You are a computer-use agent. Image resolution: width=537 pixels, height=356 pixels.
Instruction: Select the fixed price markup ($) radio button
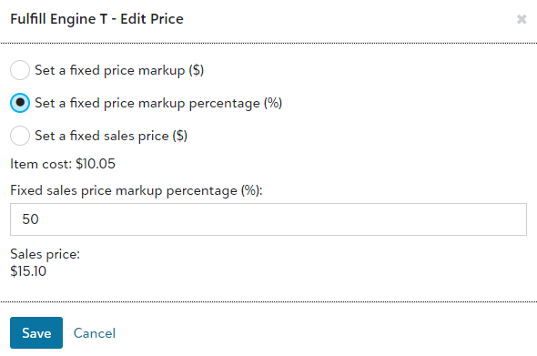click(x=20, y=70)
